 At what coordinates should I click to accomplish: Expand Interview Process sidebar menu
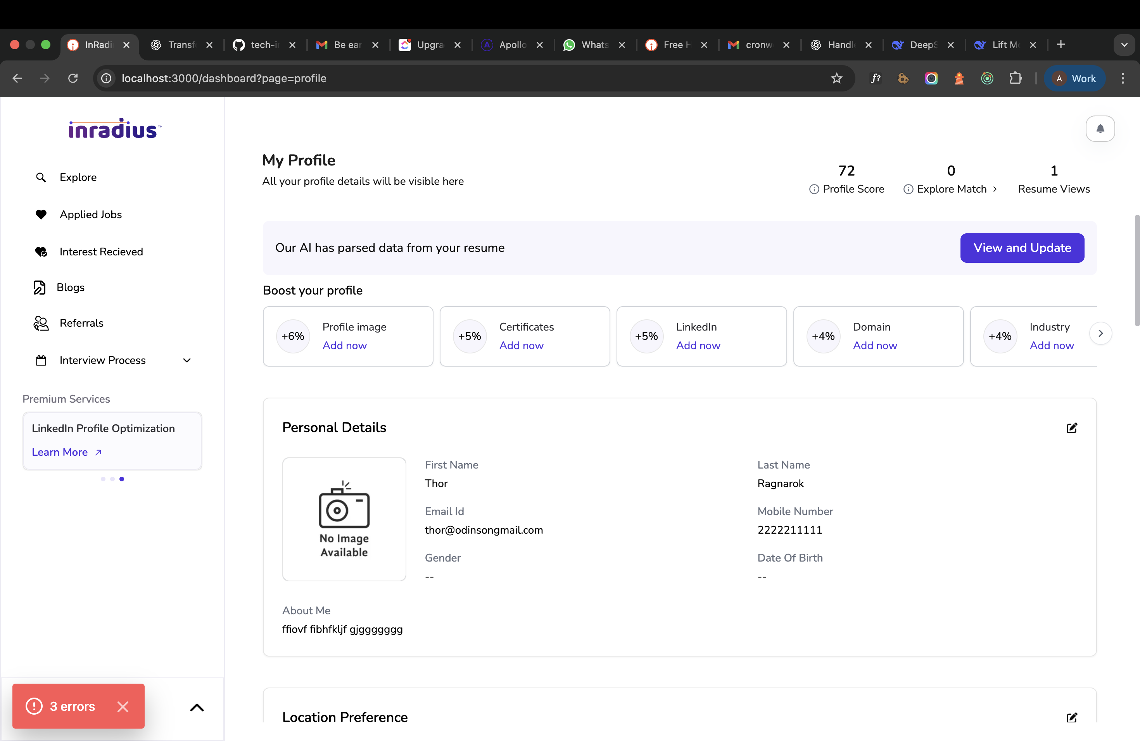(187, 360)
